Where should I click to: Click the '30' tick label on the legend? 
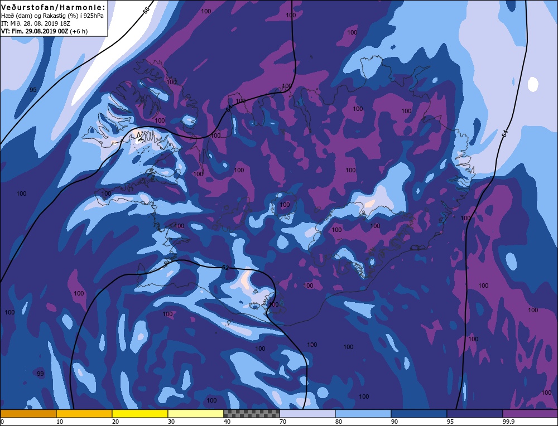pos(171,422)
